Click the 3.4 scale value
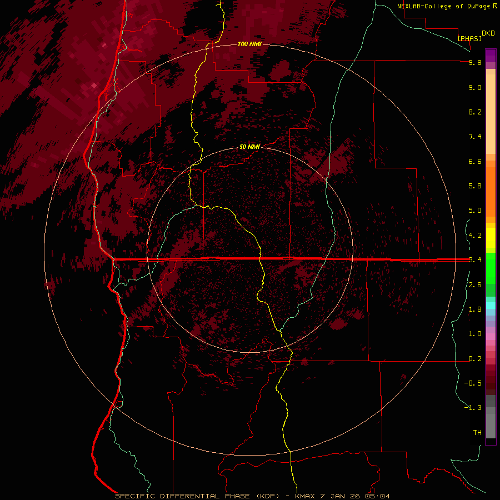The height and width of the screenshot is (500, 500). 475,260
